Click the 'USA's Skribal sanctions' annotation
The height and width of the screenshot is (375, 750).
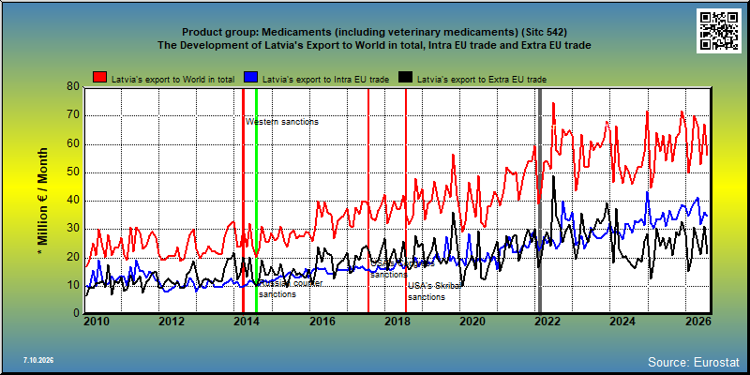(434, 292)
